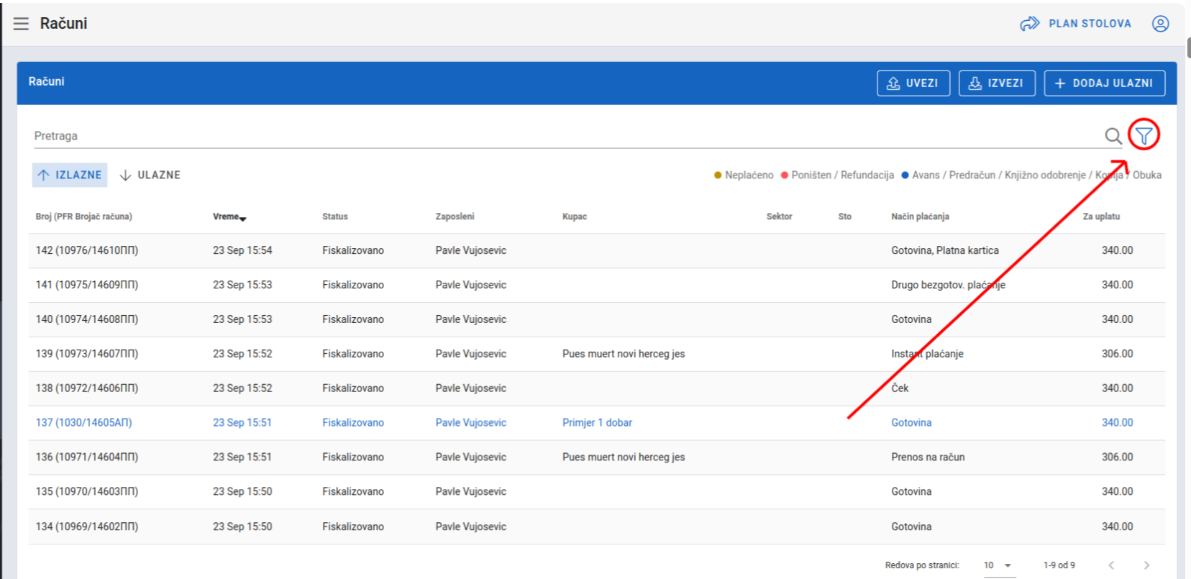The image size is (1191, 579).
Task: Click DODAJ ULAZNI button
Action: [1105, 83]
